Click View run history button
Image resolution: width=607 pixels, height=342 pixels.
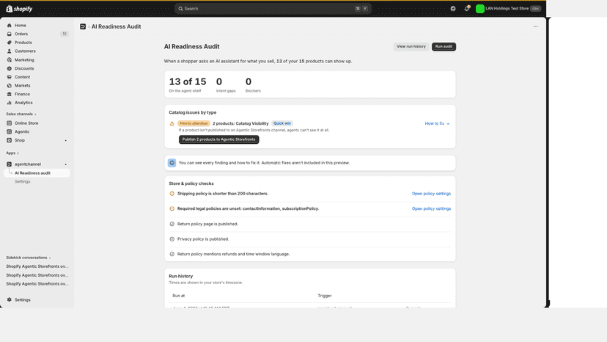click(x=411, y=46)
